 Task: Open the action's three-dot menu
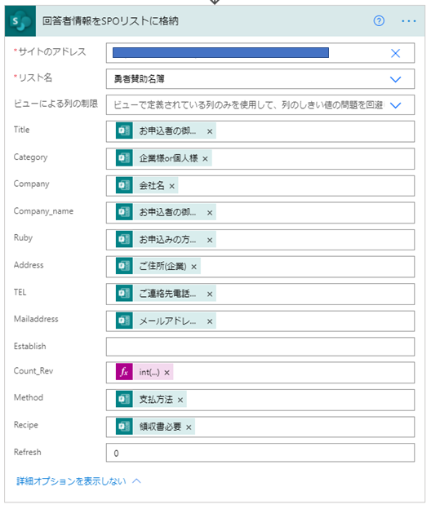point(408,21)
